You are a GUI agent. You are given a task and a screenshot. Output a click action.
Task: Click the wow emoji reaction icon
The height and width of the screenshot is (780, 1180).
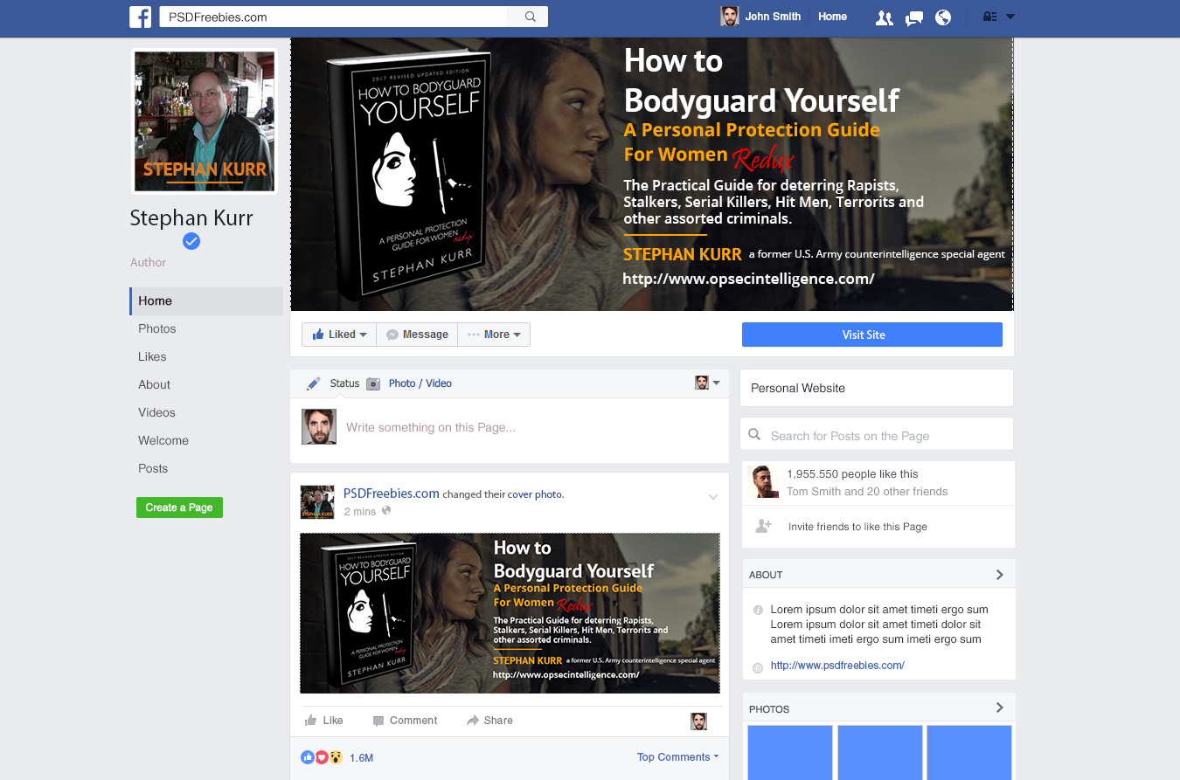pos(336,757)
